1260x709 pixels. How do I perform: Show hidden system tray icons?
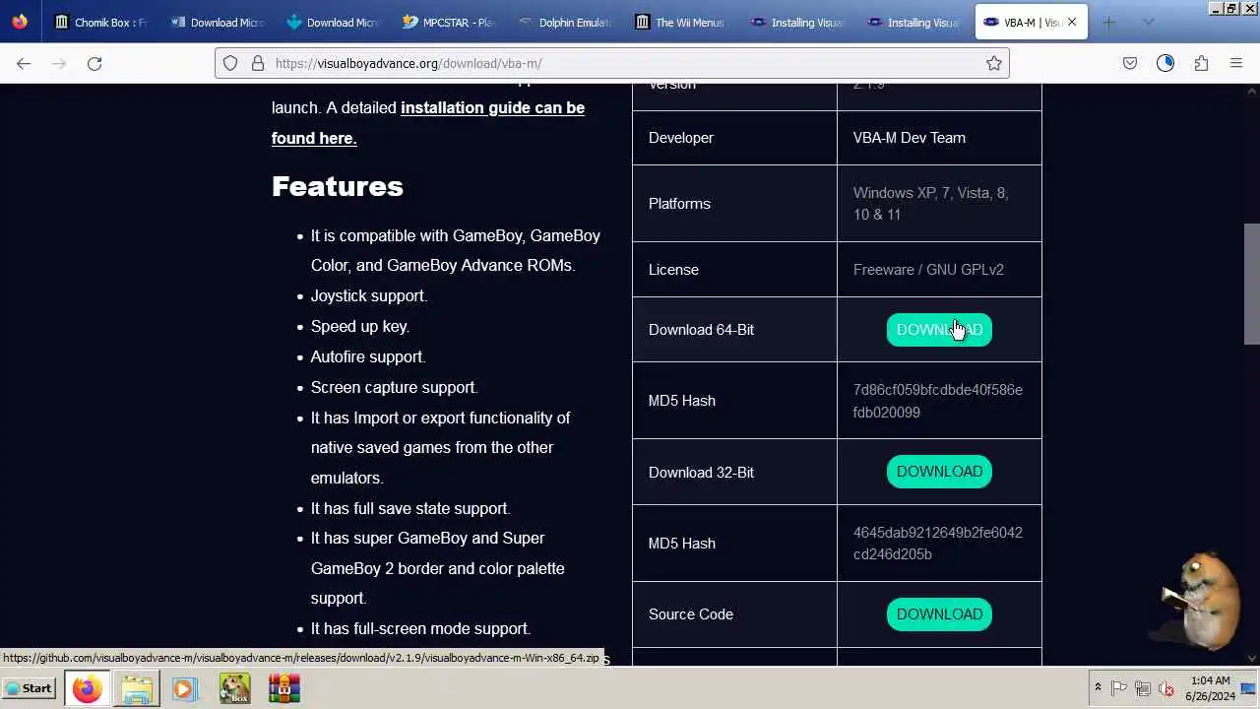coord(1098,687)
